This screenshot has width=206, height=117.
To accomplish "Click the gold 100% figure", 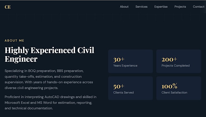I will point(169,86).
